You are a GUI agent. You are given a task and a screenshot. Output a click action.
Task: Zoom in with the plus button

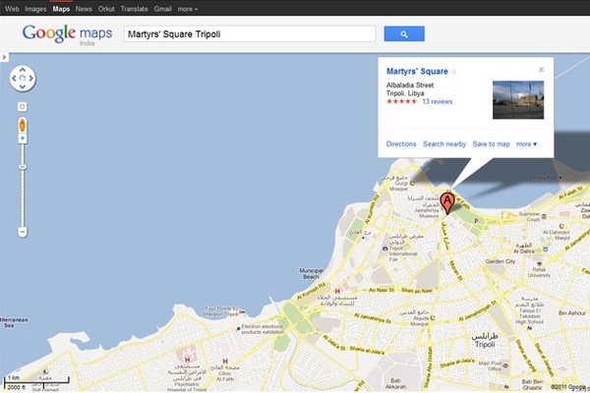tap(22, 140)
